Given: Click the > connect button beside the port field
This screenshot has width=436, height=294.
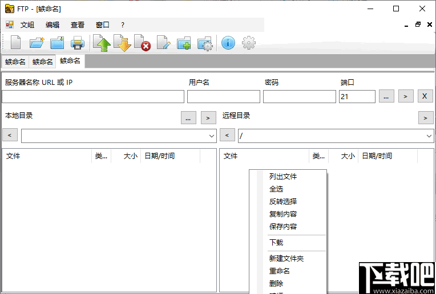Looking at the screenshot, I should click(406, 96).
